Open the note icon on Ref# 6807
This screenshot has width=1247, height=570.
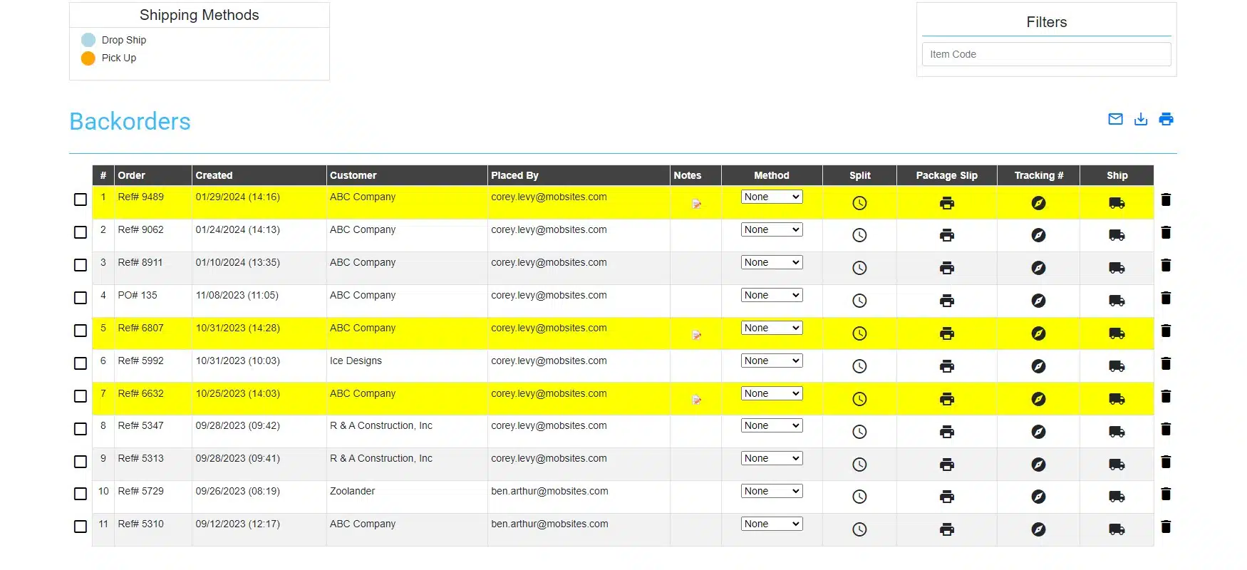pyautogui.click(x=696, y=335)
